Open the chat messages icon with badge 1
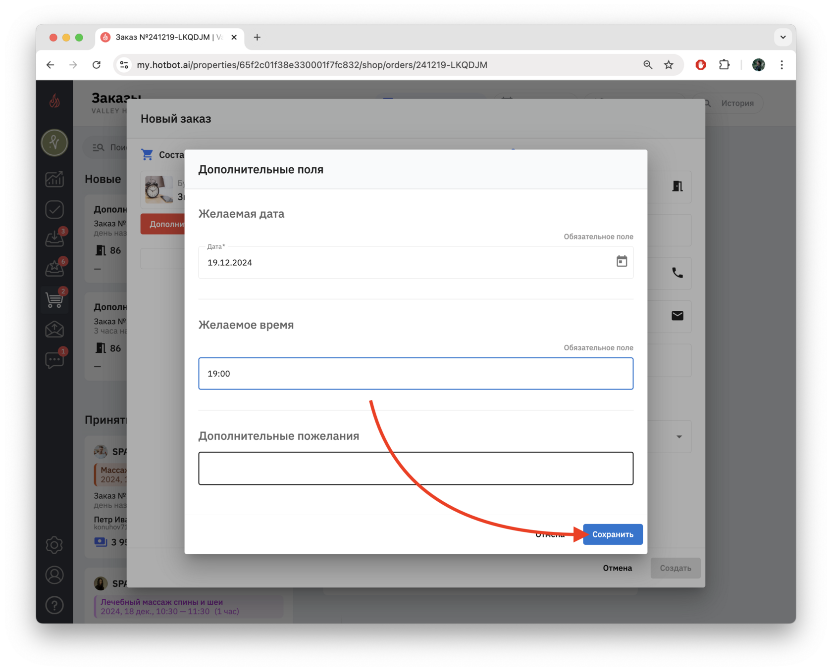The image size is (832, 671). 54,359
